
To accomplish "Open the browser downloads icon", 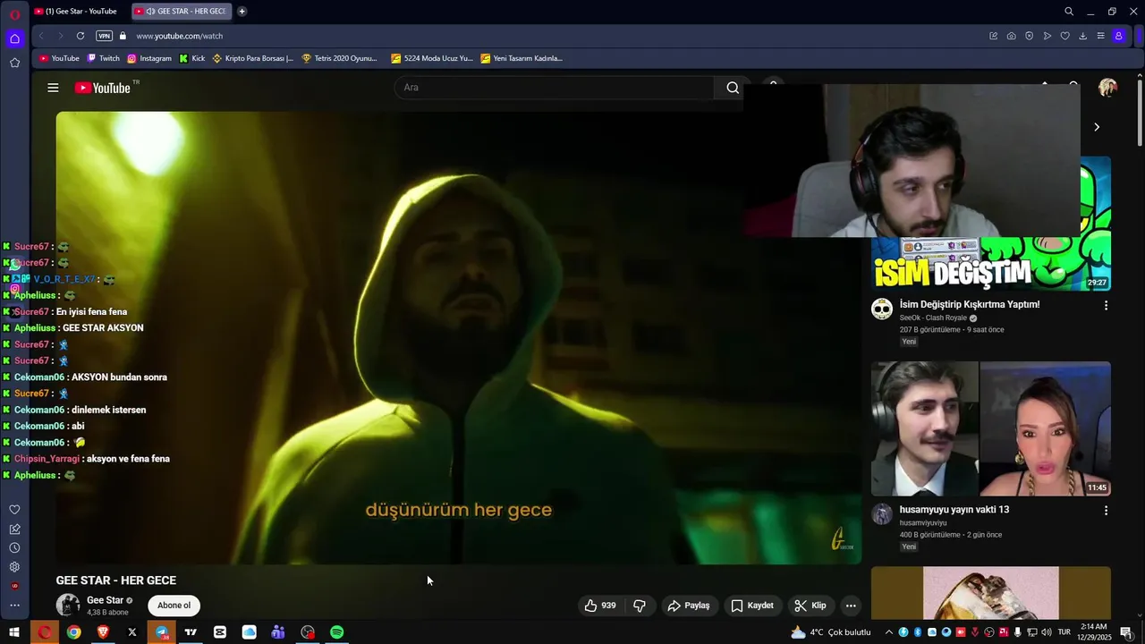I will (1082, 36).
